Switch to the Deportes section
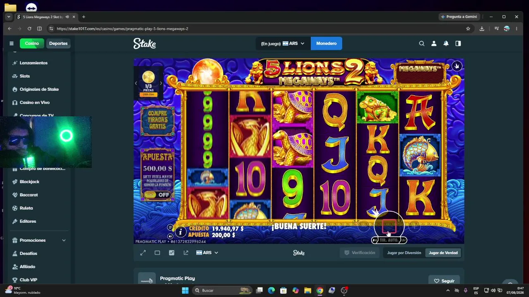This screenshot has width=529, height=297. (x=58, y=43)
